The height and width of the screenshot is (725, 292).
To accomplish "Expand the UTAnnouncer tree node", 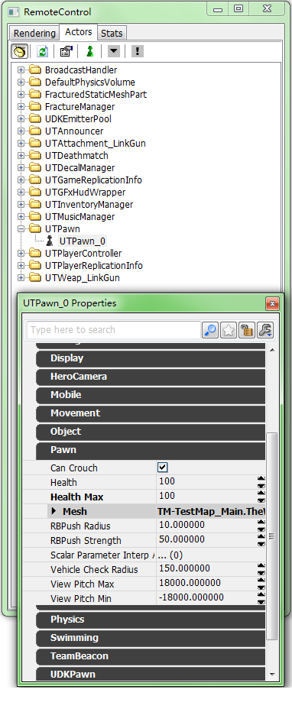I will (x=21, y=131).
